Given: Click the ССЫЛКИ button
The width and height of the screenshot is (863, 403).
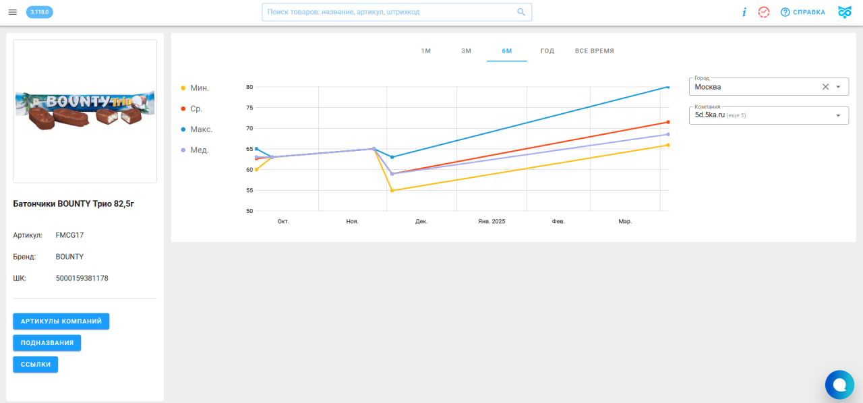Looking at the screenshot, I should click(x=36, y=365).
